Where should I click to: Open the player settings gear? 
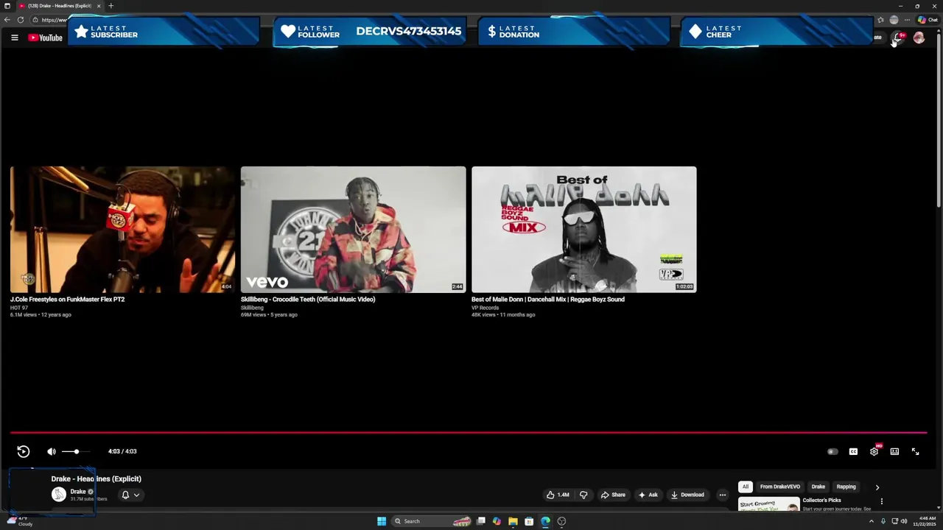[x=874, y=451]
